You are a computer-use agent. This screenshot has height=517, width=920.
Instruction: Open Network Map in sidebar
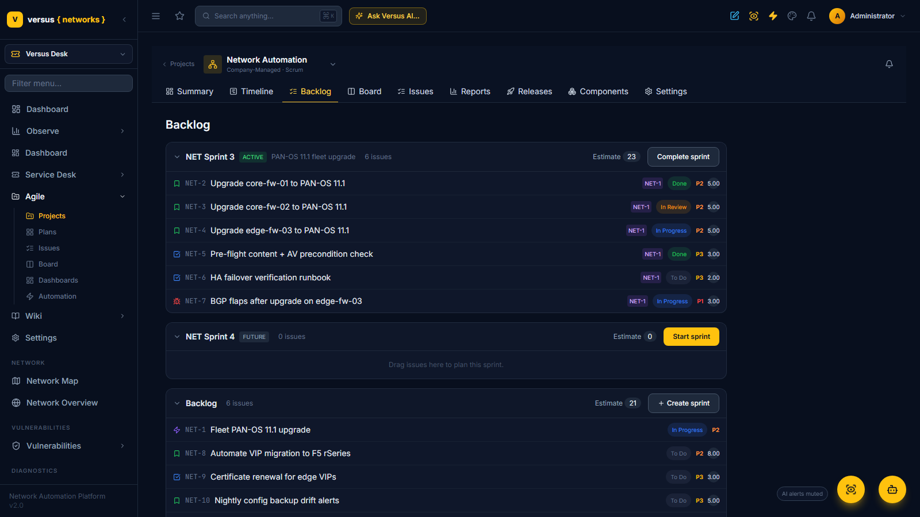coord(52,381)
